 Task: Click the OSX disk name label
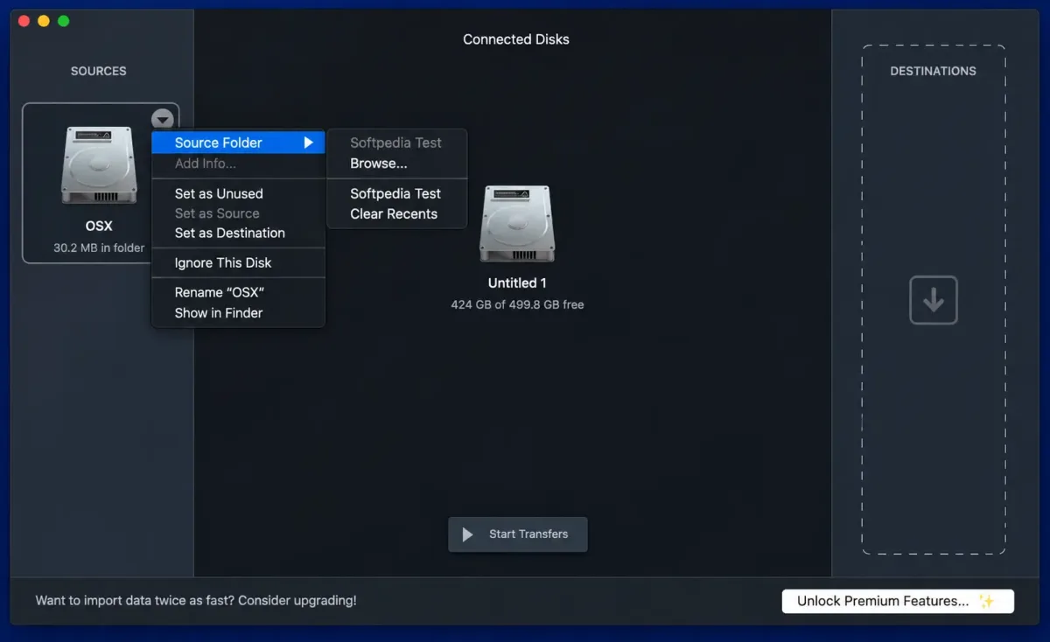coord(99,226)
